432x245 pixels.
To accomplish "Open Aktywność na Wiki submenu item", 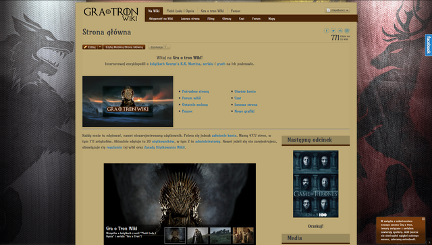I will coord(161,19).
